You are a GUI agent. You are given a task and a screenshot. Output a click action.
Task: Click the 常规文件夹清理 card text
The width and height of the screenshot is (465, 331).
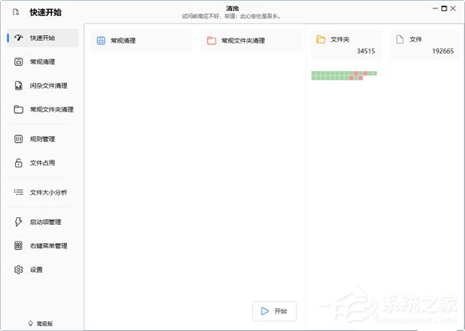click(243, 40)
